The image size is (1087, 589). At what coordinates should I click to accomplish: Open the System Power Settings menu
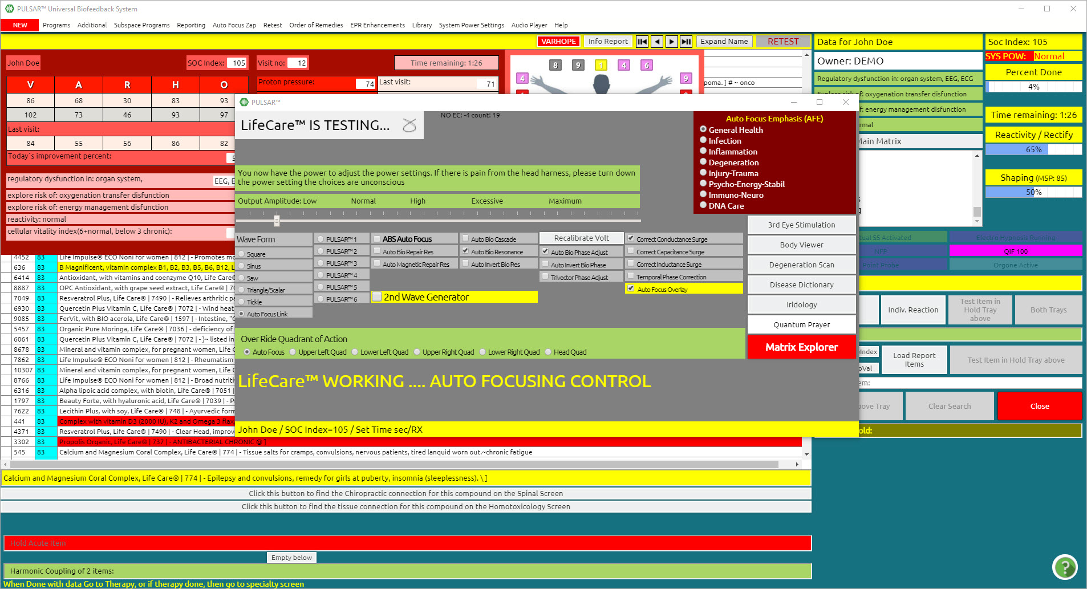(471, 25)
